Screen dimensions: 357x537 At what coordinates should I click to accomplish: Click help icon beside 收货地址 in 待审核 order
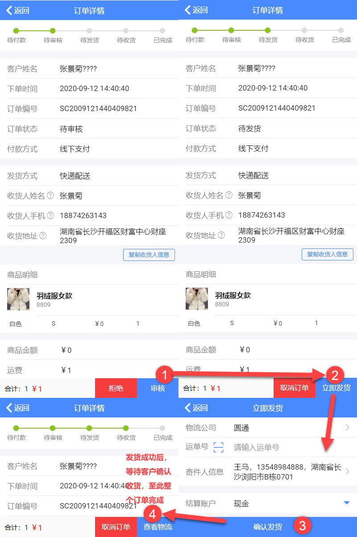43,235
